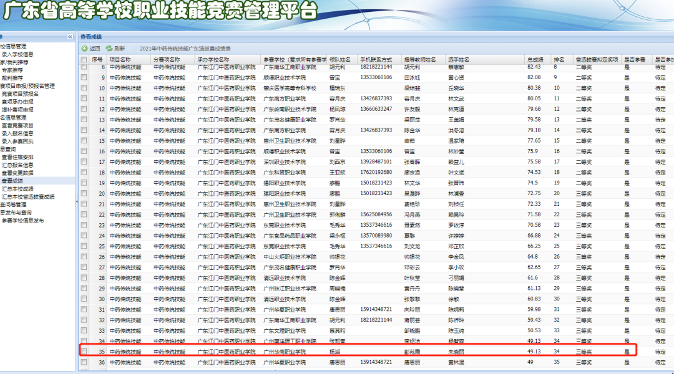The height and width of the screenshot is (374, 674).
Task: Open 录入学校信息 in the sidebar
Action: pyautogui.click(x=17, y=54)
